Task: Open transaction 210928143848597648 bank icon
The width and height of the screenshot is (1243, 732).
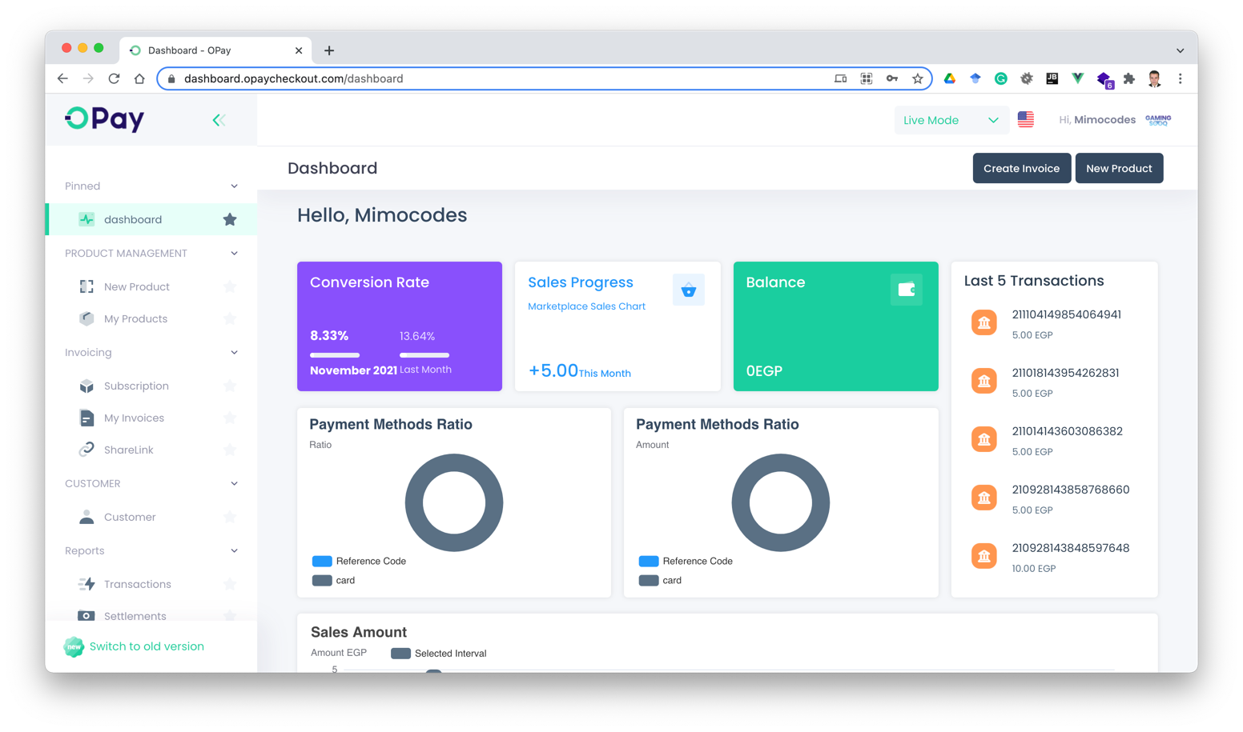Action: (x=984, y=556)
